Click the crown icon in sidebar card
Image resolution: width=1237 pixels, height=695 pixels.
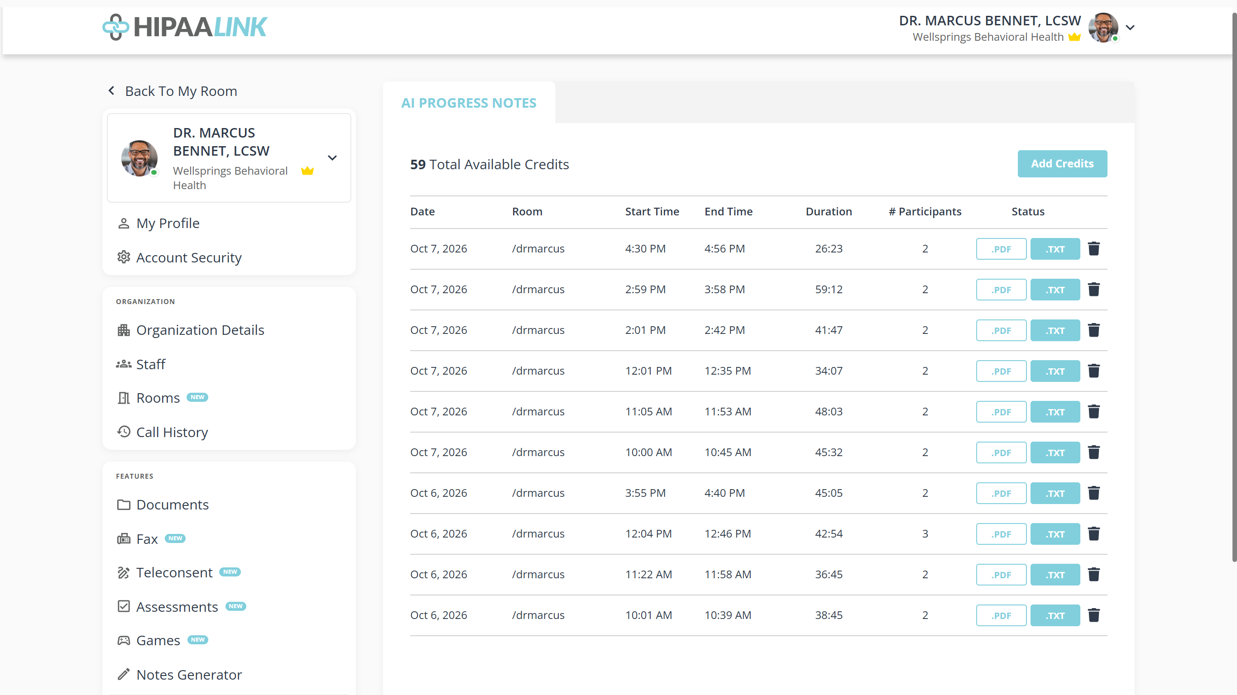click(307, 171)
